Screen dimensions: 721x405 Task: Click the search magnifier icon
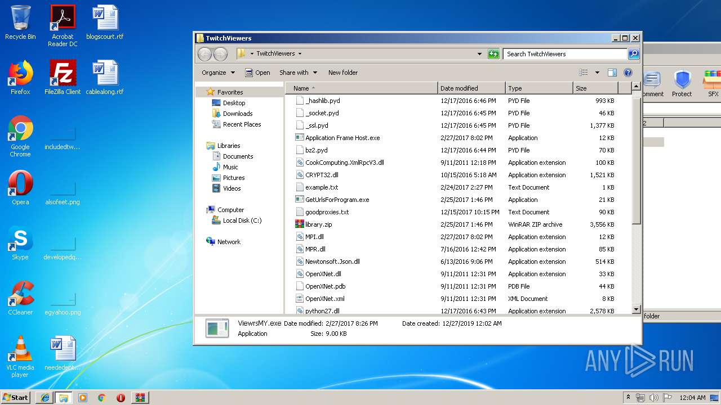(x=634, y=54)
